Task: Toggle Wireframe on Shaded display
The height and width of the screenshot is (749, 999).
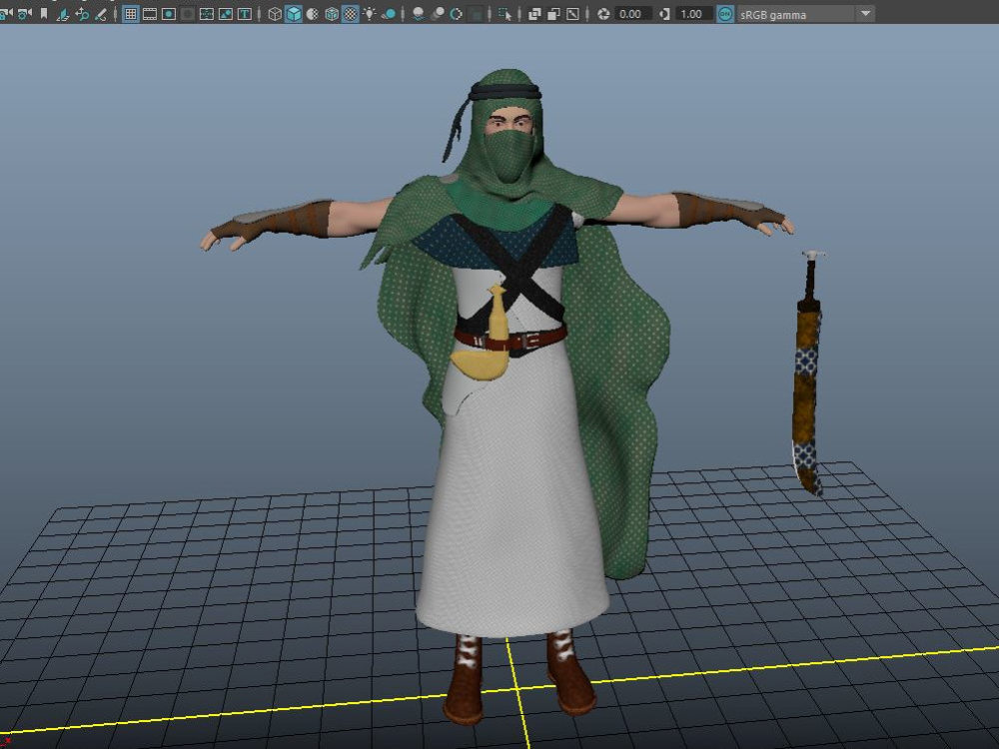Action: coord(332,13)
